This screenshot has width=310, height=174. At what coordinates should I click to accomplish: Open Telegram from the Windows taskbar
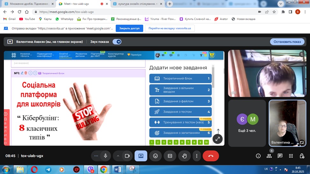tap(48, 170)
